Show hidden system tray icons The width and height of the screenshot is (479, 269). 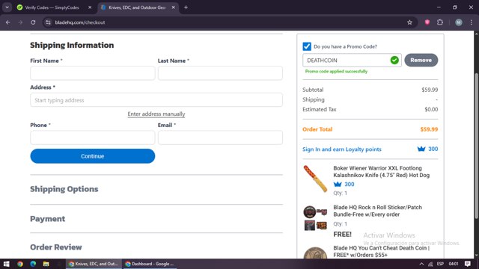click(x=421, y=264)
